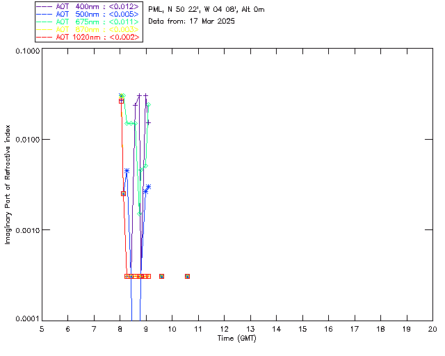Image resolution: width=445 pixels, height=356 pixels.
Task: Click the red dashed line sample in legend
Action: 44,37
